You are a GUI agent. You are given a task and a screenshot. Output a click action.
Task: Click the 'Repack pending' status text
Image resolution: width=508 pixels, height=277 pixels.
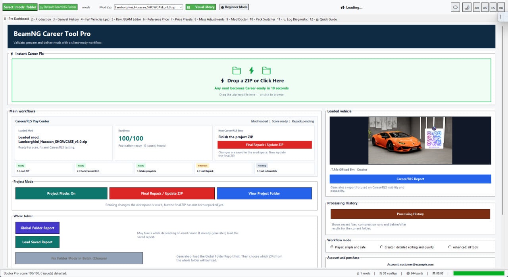303,121
